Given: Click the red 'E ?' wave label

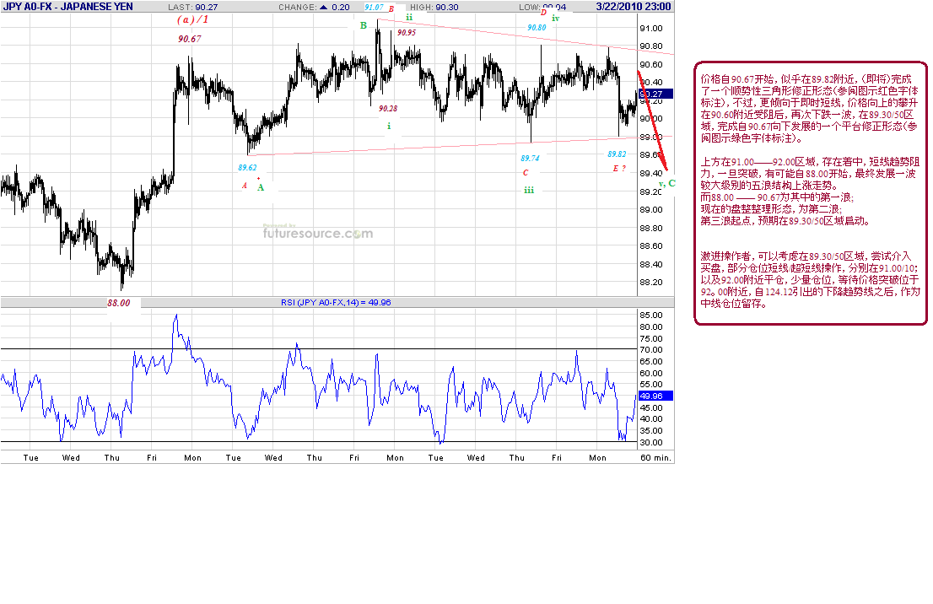Looking at the screenshot, I should coord(619,169).
